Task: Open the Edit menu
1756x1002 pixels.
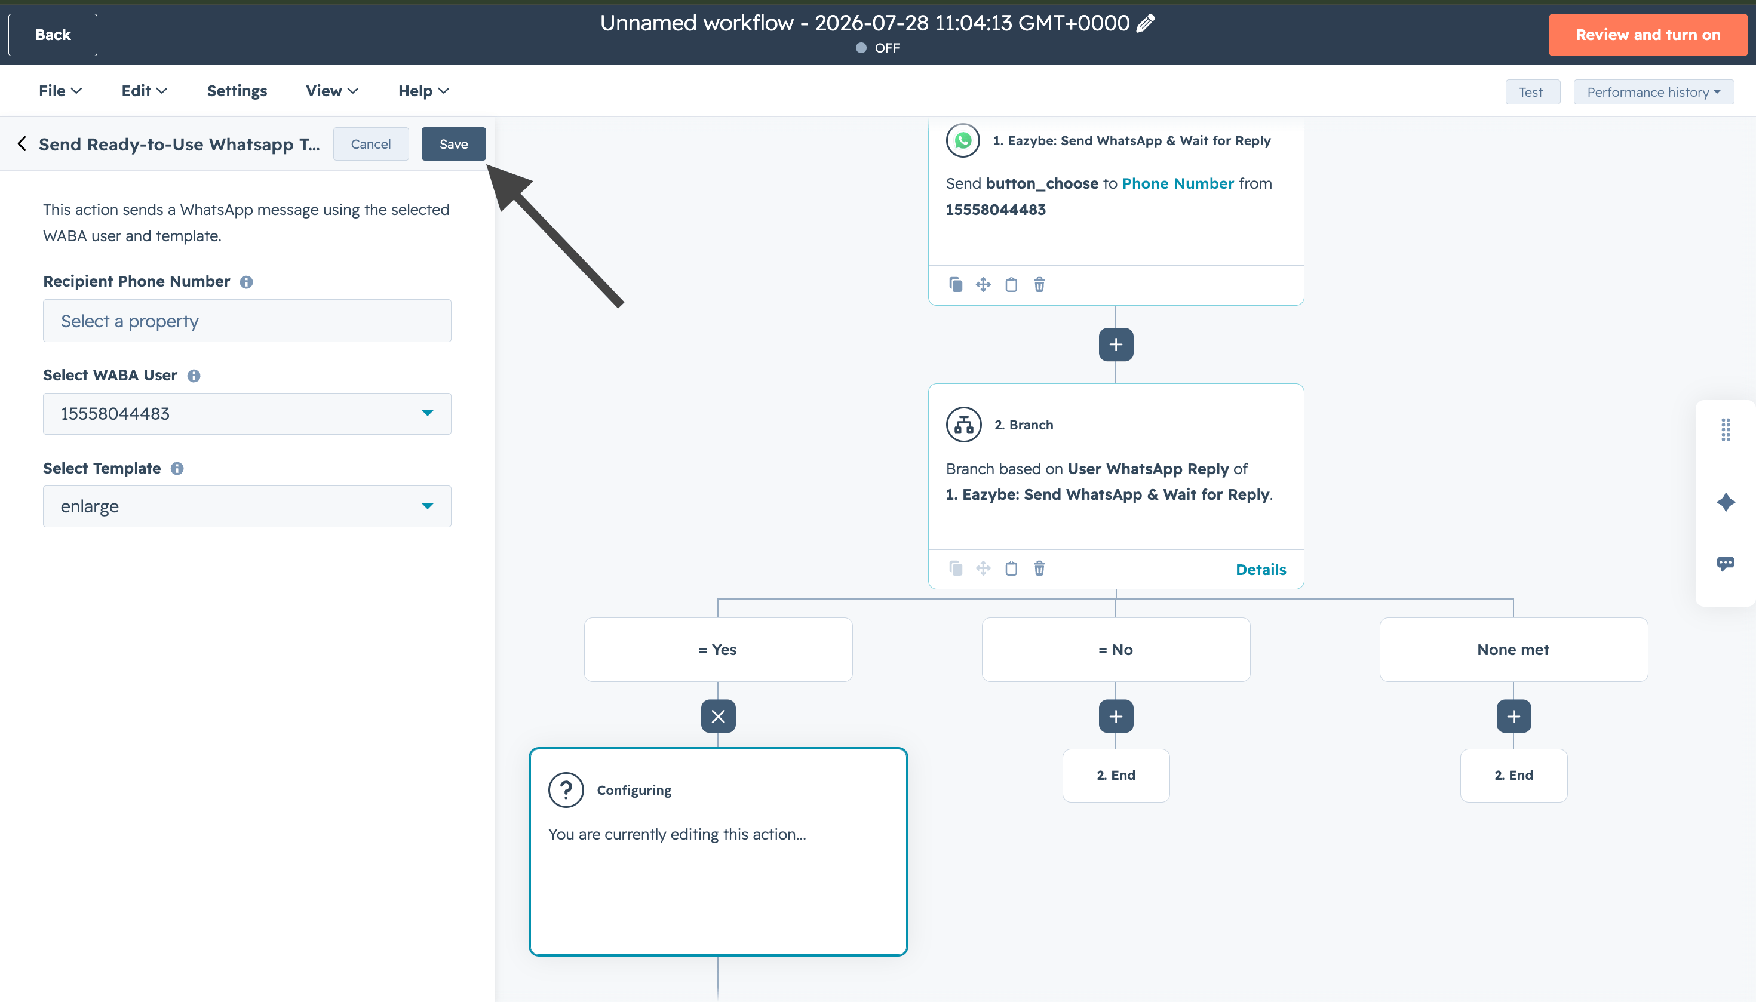Action: coord(144,91)
